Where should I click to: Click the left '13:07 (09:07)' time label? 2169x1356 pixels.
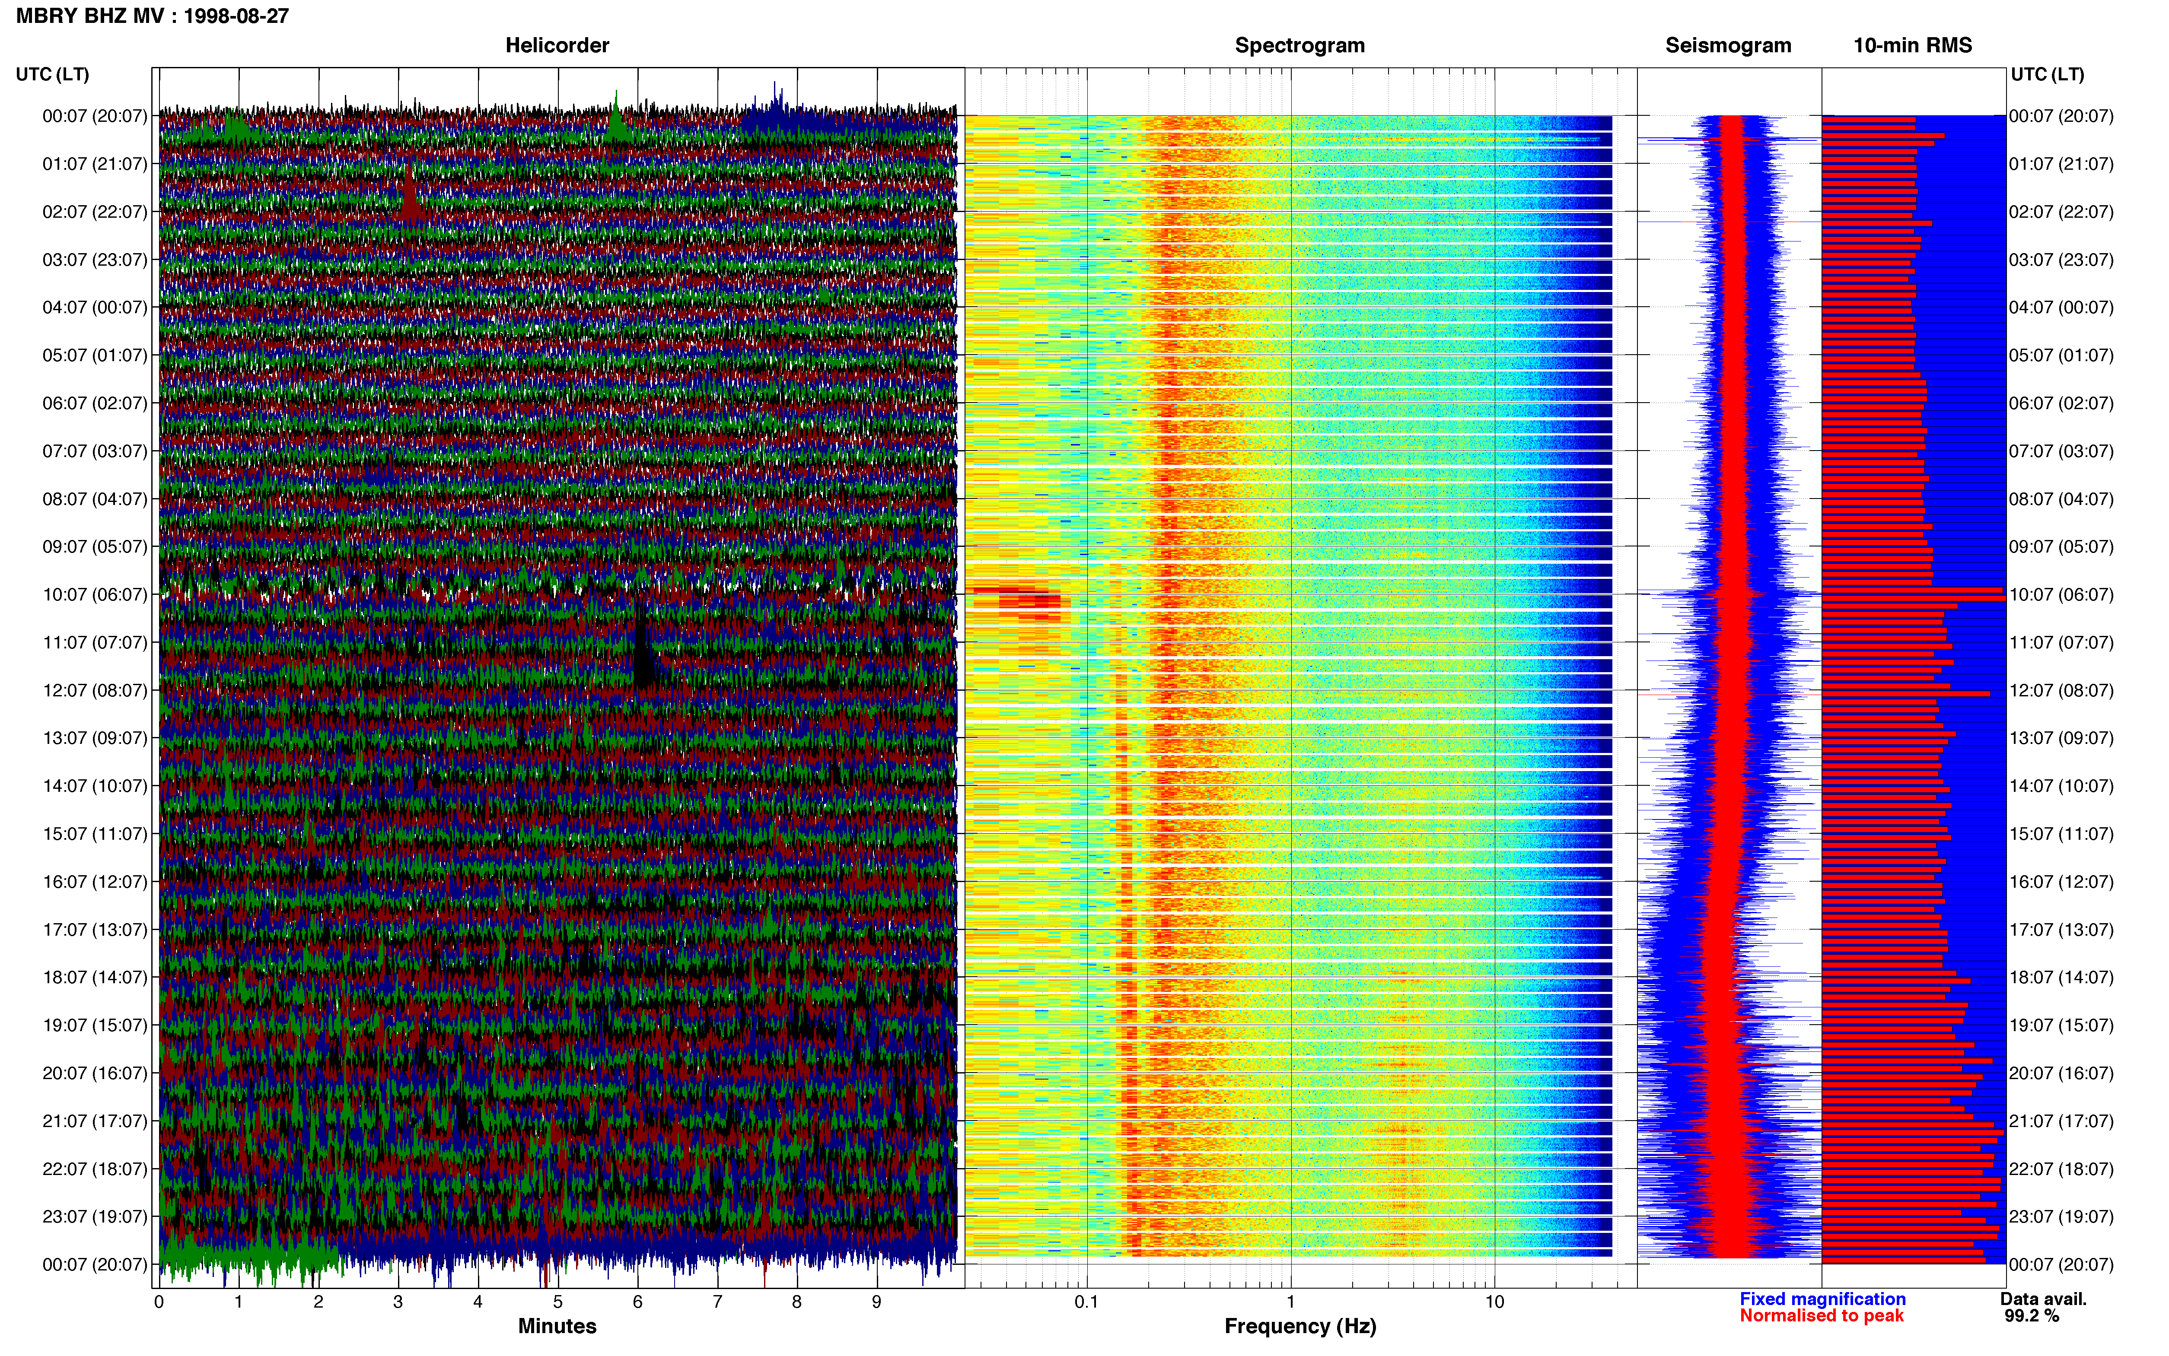click(x=94, y=738)
